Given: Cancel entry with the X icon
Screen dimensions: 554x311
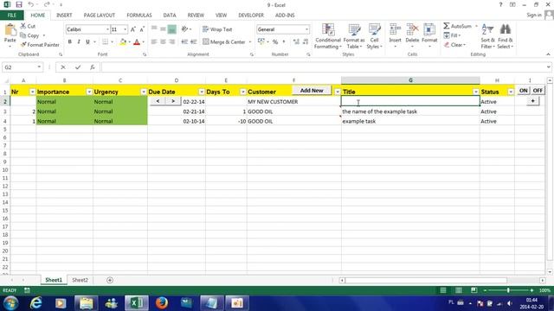Looking at the screenshot, I should click(63, 67).
